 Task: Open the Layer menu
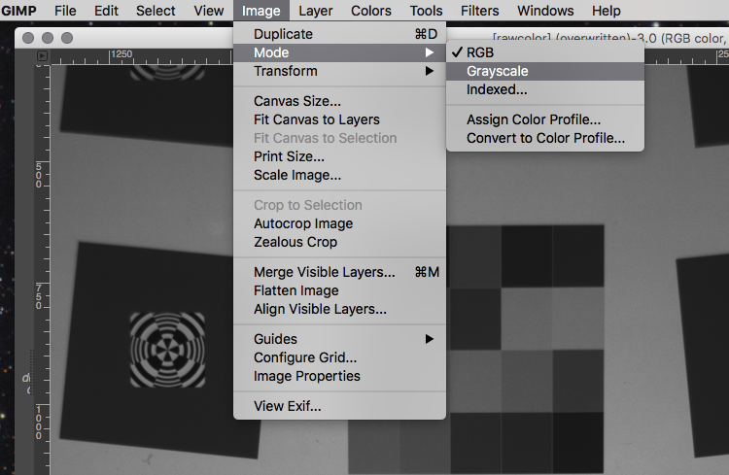click(x=315, y=11)
